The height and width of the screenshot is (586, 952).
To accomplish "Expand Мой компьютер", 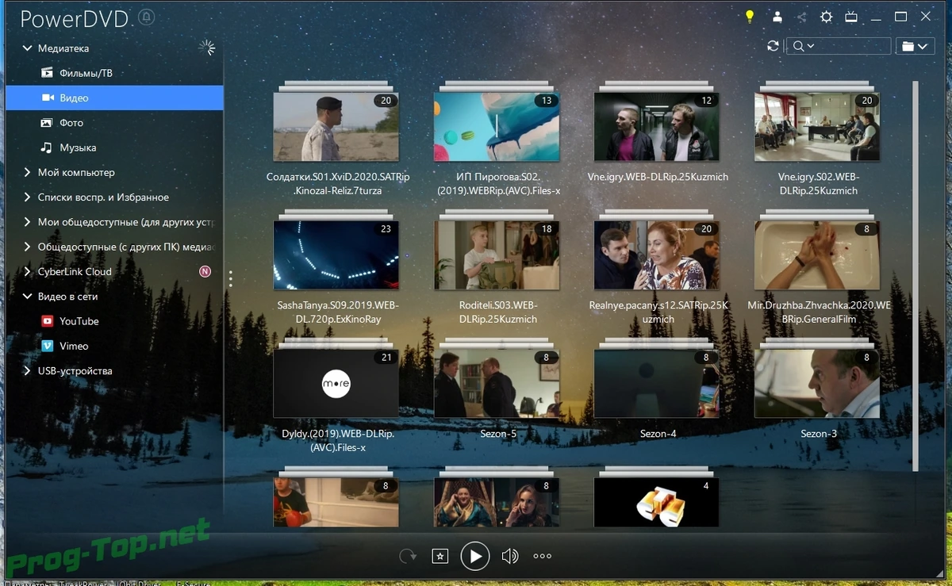I will click(x=28, y=172).
